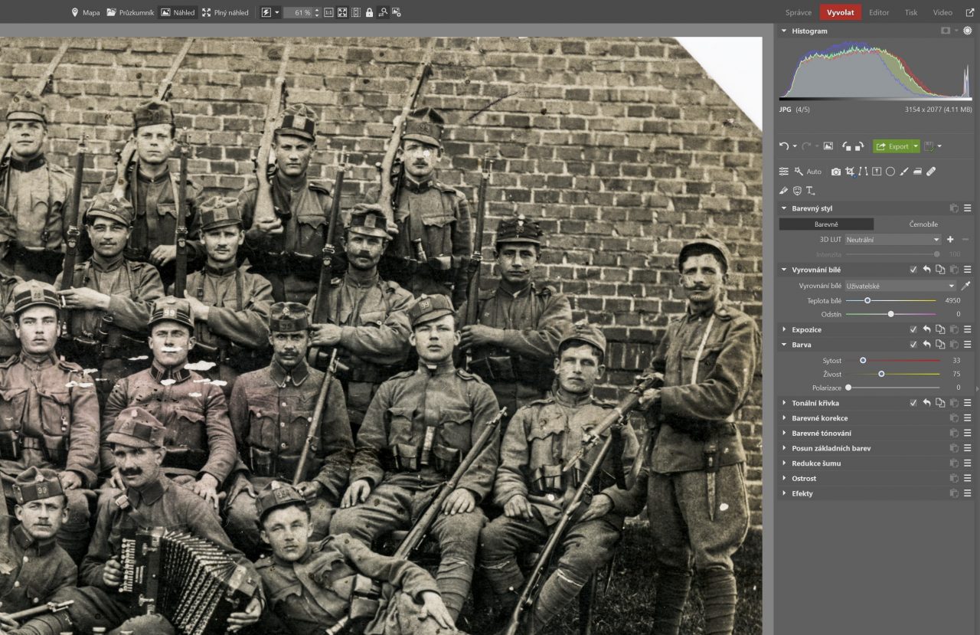Collapse the Barevný styl section

(x=784, y=208)
